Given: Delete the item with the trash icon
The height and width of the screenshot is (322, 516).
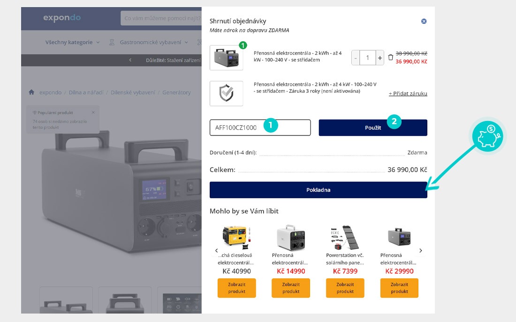Looking at the screenshot, I should [390, 58].
